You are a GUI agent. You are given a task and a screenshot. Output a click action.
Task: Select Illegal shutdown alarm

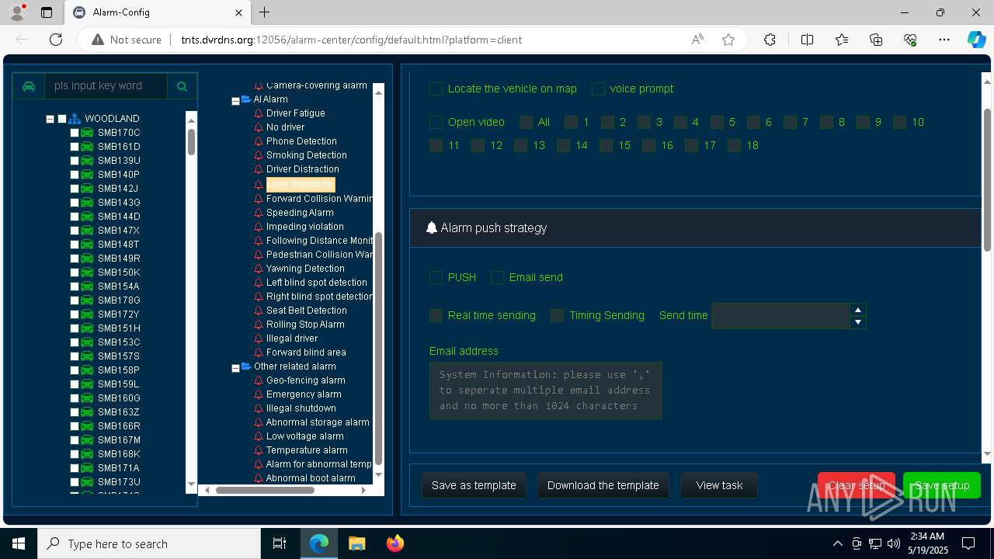301,408
